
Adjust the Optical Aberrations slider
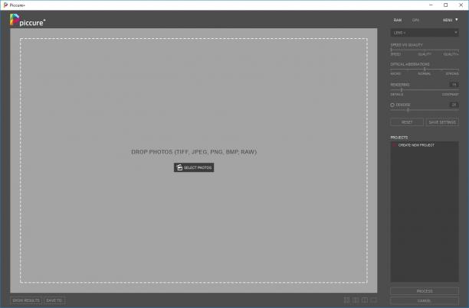pos(425,70)
